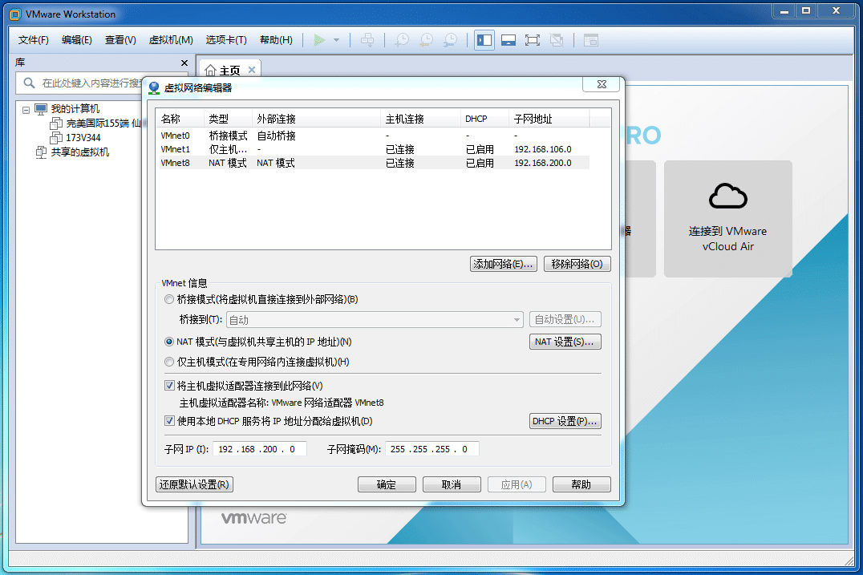Select the 桥接模式 radio button

[x=168, y=299]
